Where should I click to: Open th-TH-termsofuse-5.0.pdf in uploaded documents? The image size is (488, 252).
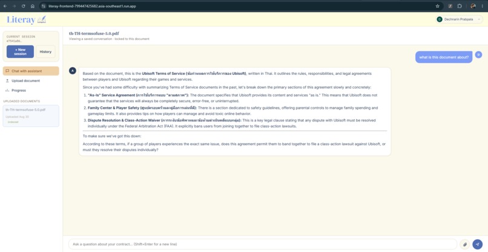tap(31, 116)
